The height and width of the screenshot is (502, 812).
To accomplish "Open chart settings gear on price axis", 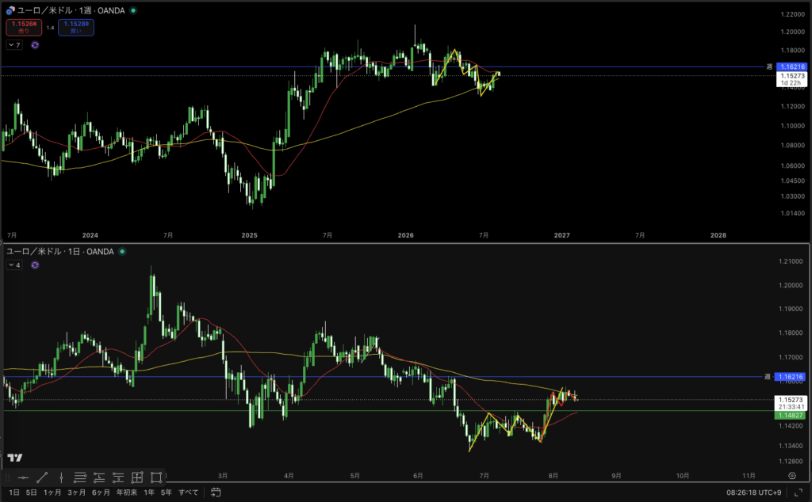I will [x=792, y=476].
